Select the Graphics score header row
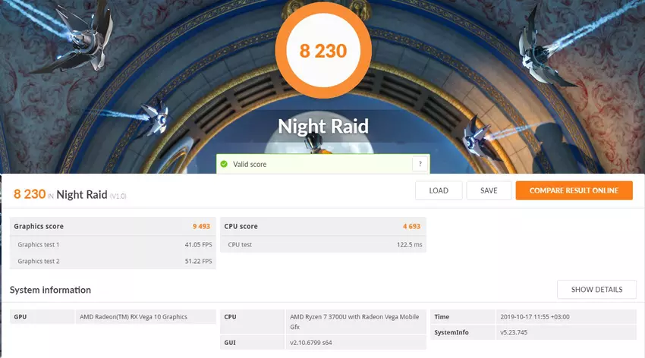Viewport: 645px width, 358px height. pyautogui.click(x=113, y=226)
